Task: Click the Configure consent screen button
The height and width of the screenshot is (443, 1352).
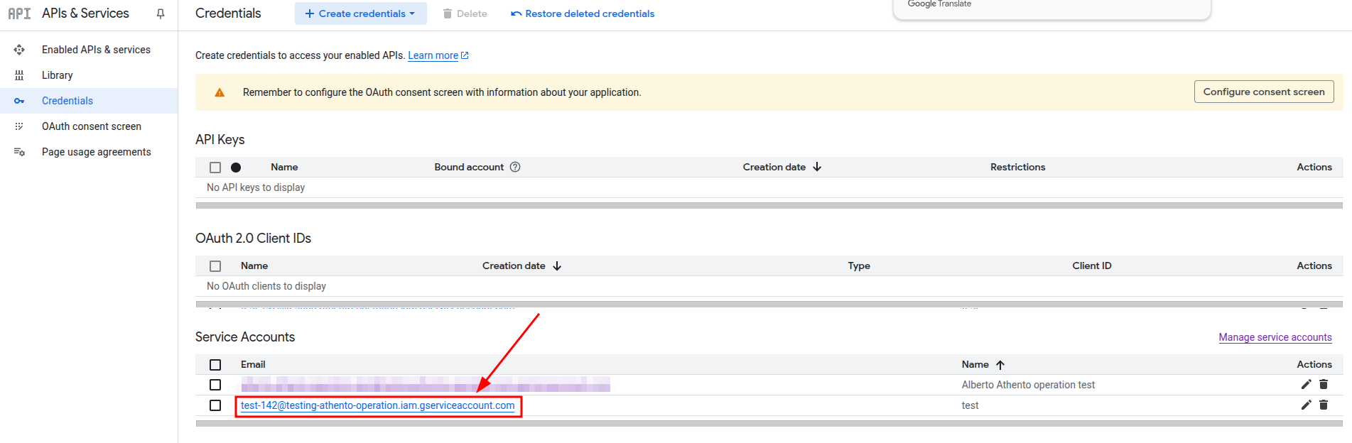Action: (1263, 92)
